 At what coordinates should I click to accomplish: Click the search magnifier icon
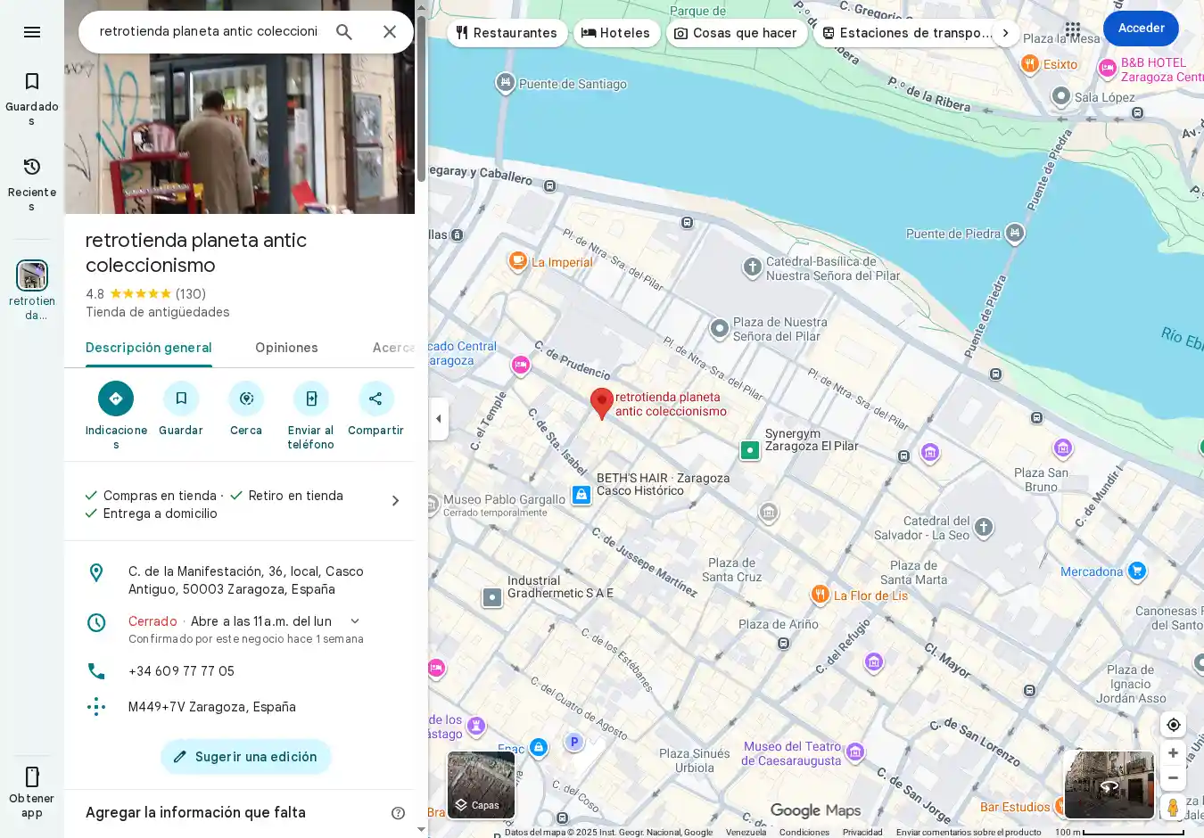pyautogui.click(x=344, y=32)
